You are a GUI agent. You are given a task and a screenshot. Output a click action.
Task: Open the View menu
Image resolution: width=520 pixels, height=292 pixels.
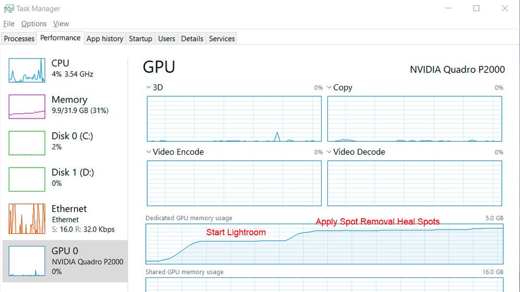click(x=61, y=24)
